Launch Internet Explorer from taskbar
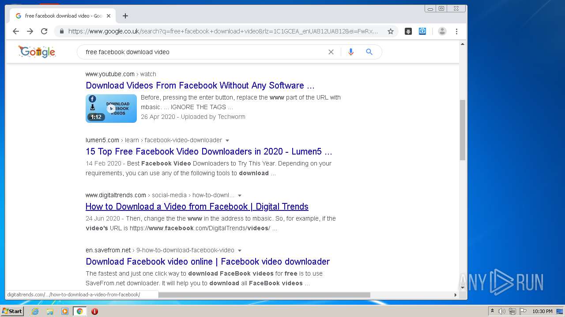 [35, 311]
